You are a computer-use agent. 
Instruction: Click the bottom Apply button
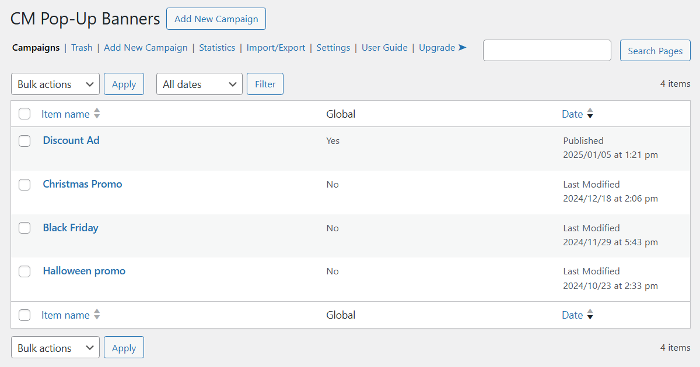point(124,348)
